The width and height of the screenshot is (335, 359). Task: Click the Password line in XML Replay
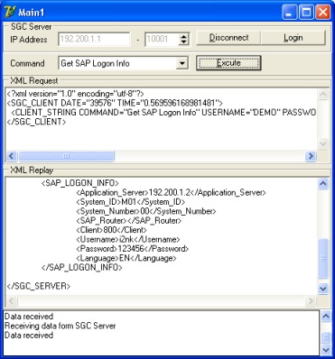click(132, 249)
